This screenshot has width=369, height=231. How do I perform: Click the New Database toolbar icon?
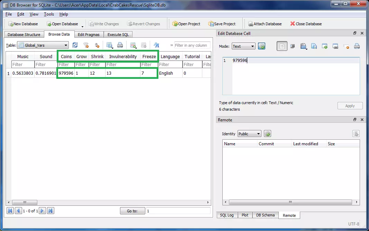(x=10, y=24)
